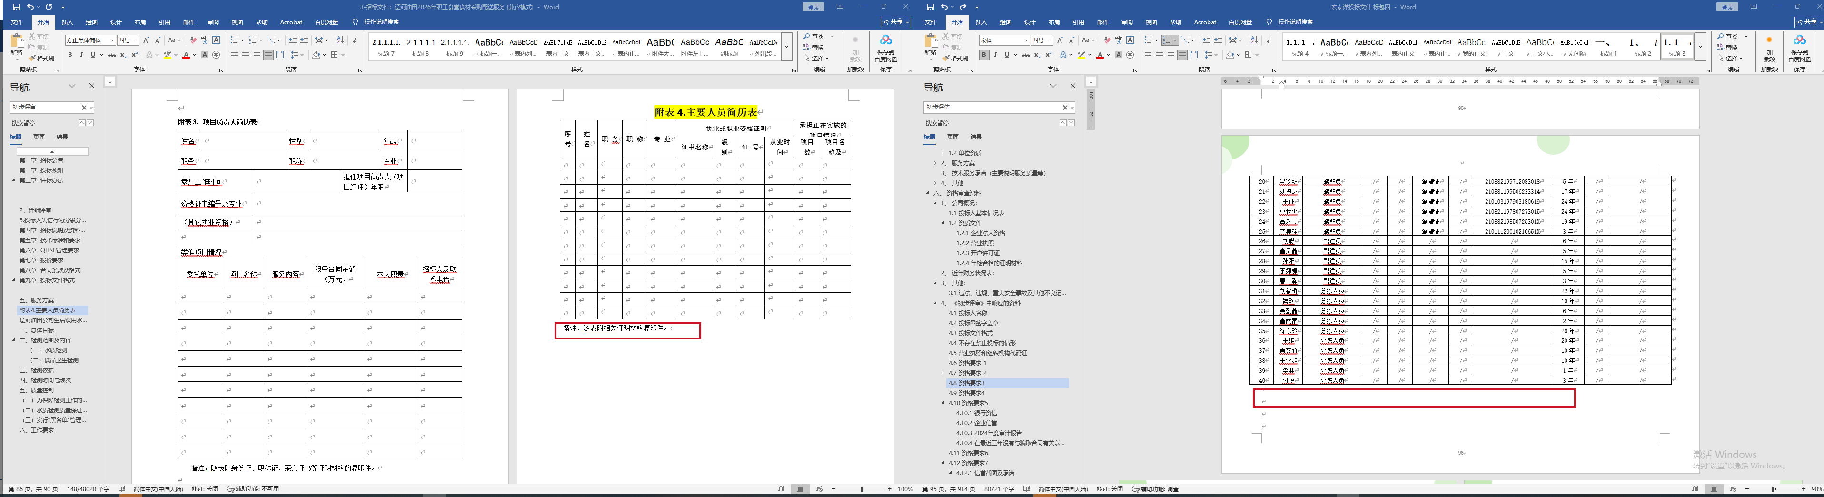Redo in the right Word window
Image resolution: width=1824 pixels, height=497 pixels.
point(962,7)
